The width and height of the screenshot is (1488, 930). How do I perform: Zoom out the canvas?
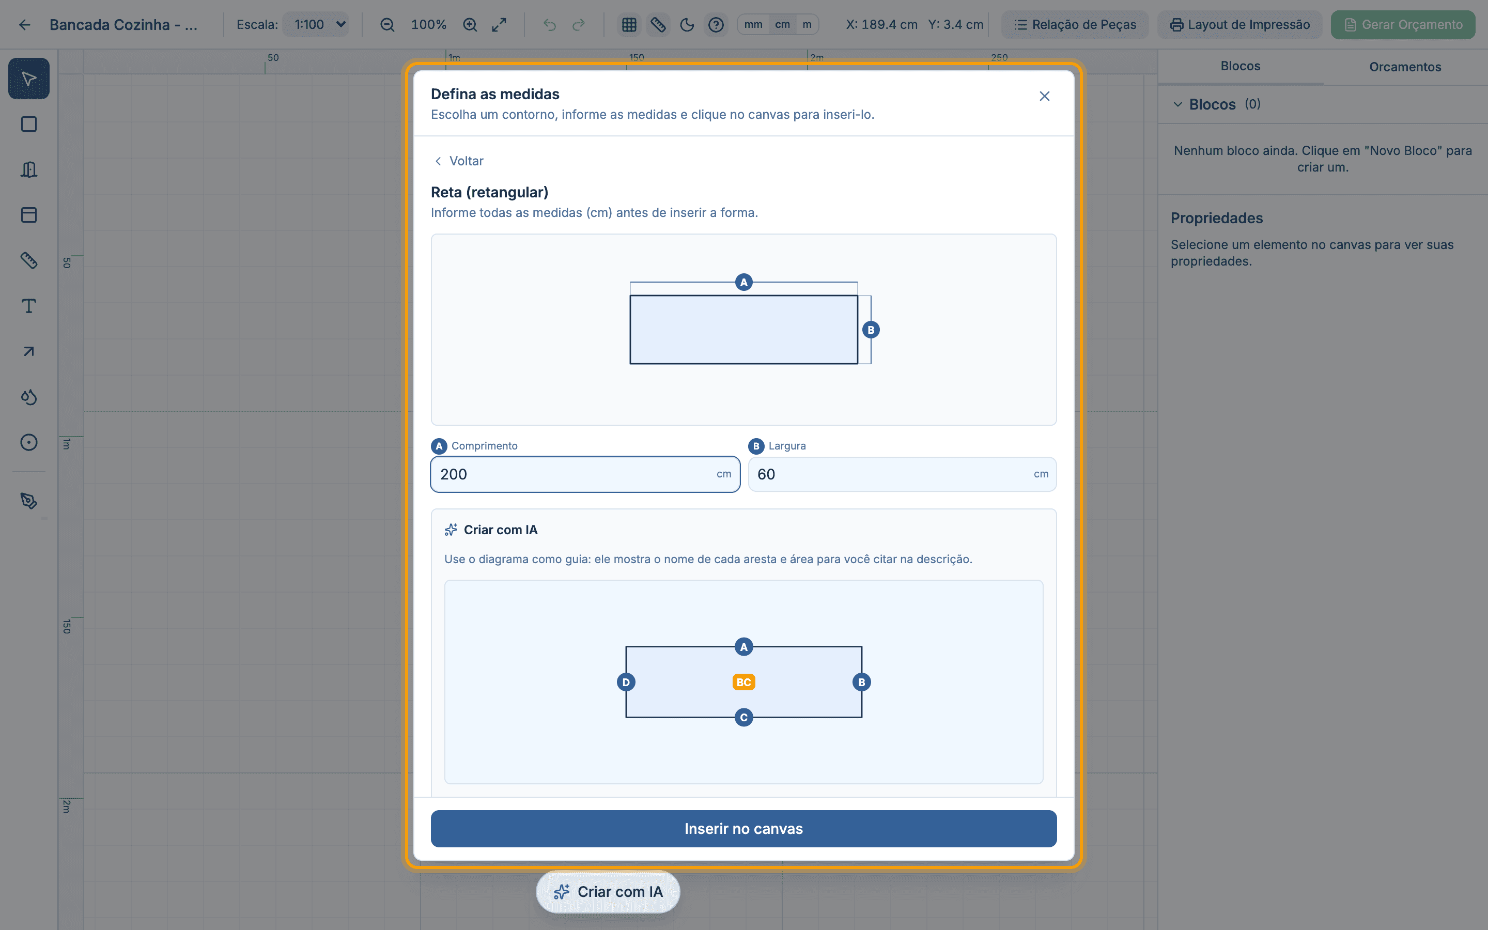pos(388,25)
